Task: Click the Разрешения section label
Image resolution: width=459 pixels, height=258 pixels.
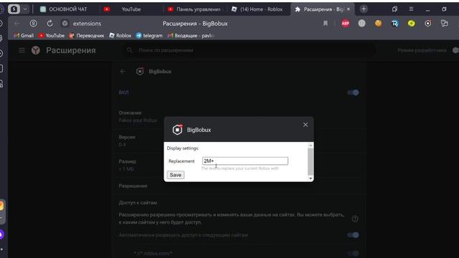Action: coord(133,186)
